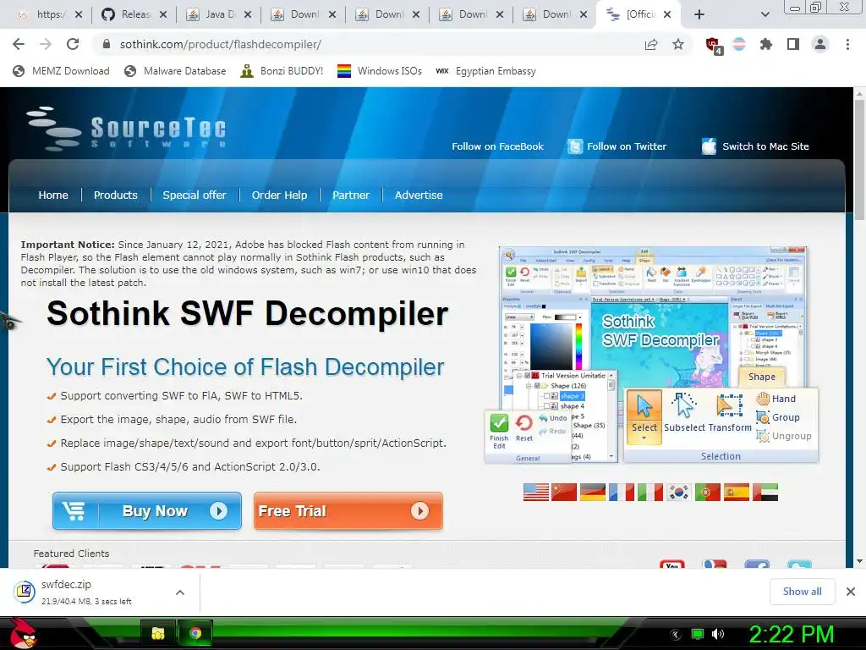Click the 2:22 PM taskbar clock
866x650 pixels.
click(x=792, y=634)
